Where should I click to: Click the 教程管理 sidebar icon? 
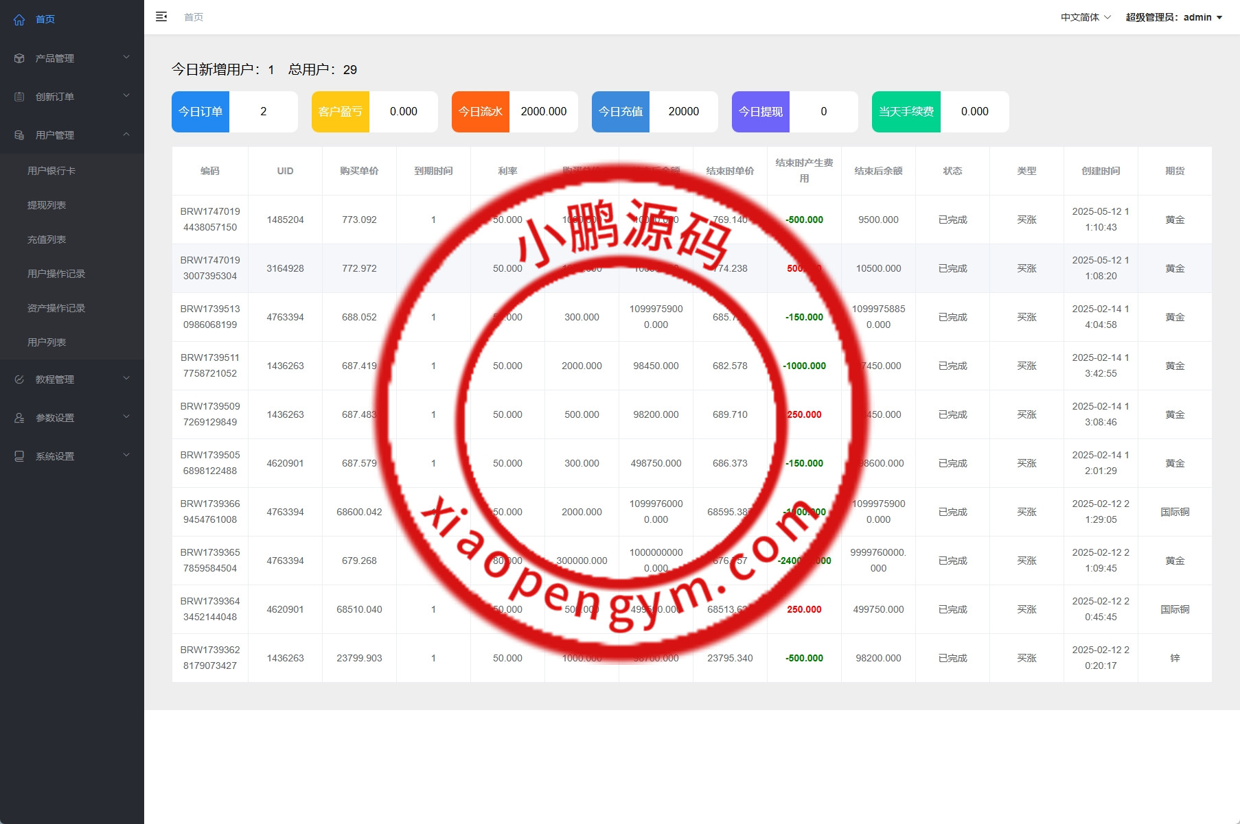point(19,379)
